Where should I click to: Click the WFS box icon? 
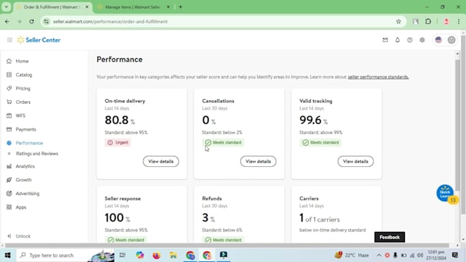[x=9, y=116]
